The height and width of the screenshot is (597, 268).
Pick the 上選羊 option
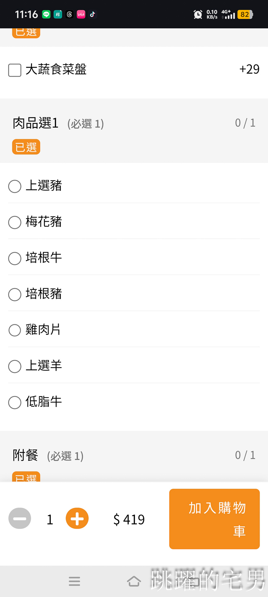[x=15, y=366]
